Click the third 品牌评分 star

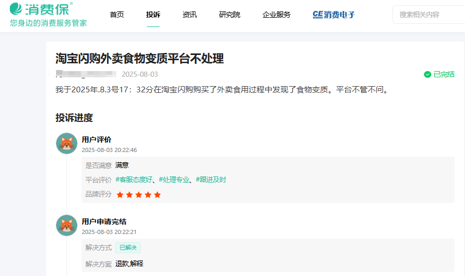[x=139, y=195]
